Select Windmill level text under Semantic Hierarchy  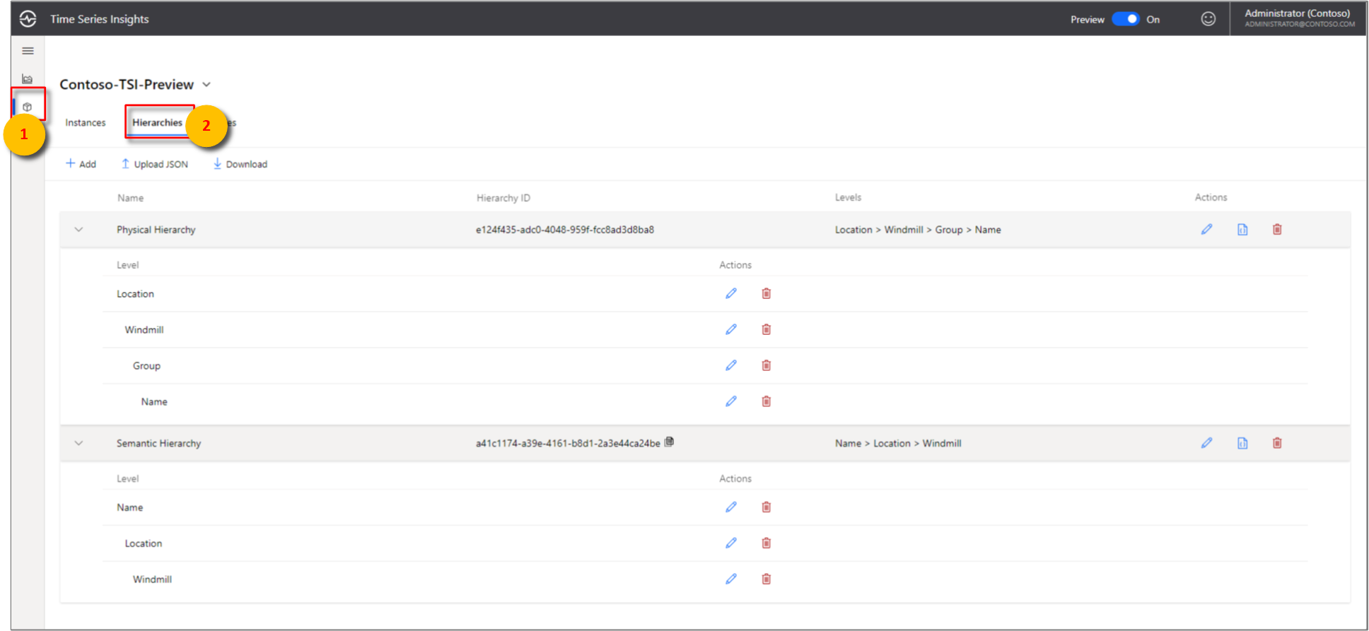[153, 579]
